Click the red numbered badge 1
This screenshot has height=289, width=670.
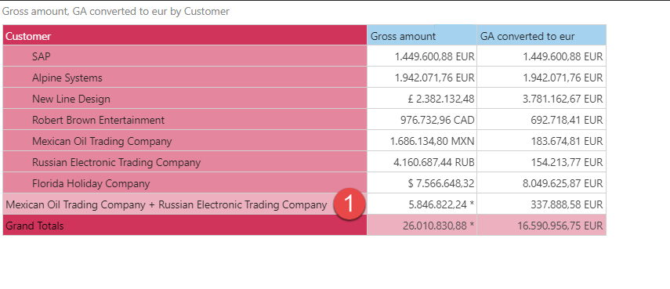[349, 204]
